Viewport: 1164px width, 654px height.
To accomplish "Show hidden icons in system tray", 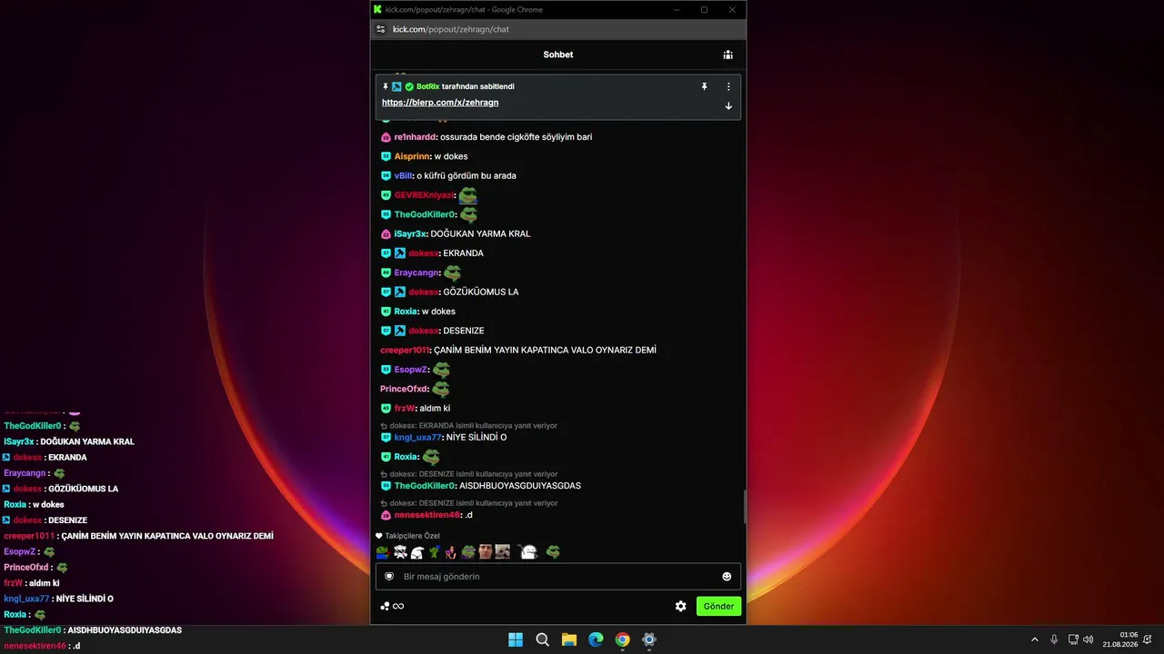I will click(x=1034, y=639).
